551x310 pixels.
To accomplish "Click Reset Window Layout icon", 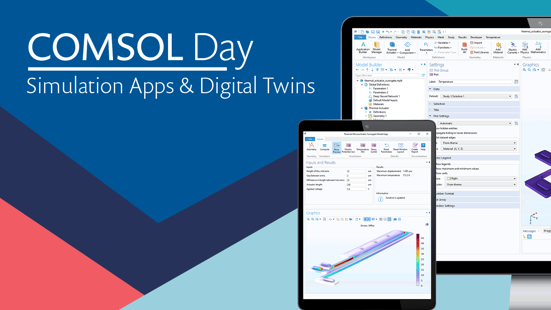I will click(400, 147).
